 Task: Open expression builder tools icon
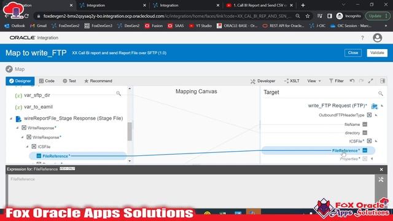(381, 179)
